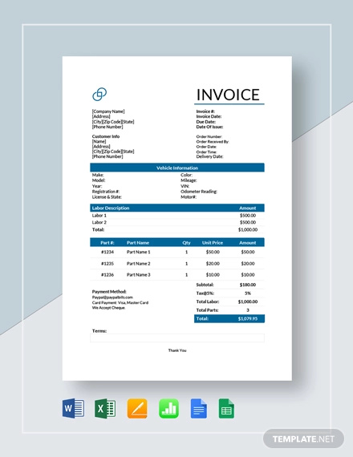The width and height of the screenshot is (353, 457).
Task: Select the 'Invoice #:' label
Action: click(x=205, y=111)
